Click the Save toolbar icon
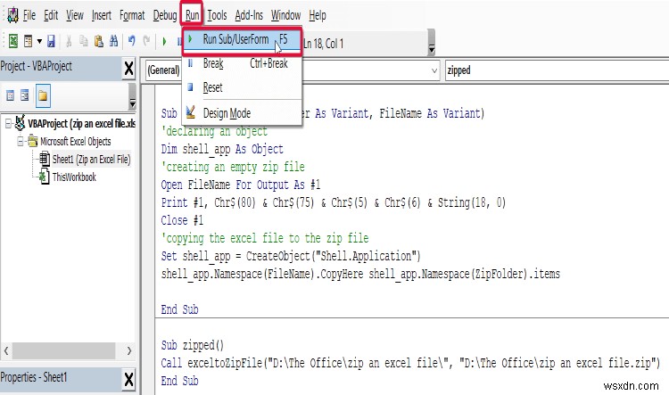This screenshot has height=395, width=669. pos(51,41)
